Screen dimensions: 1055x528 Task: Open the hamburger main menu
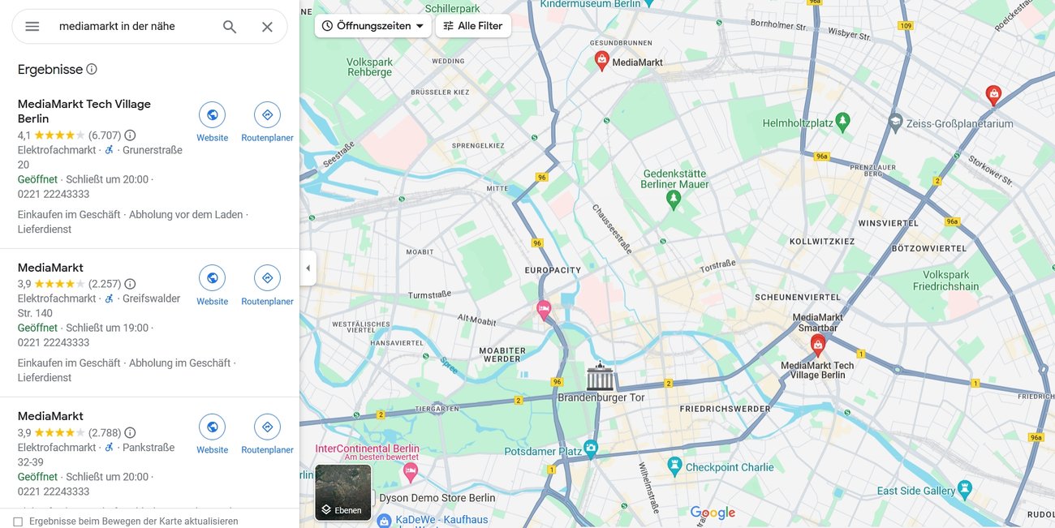tap(32, 27)
